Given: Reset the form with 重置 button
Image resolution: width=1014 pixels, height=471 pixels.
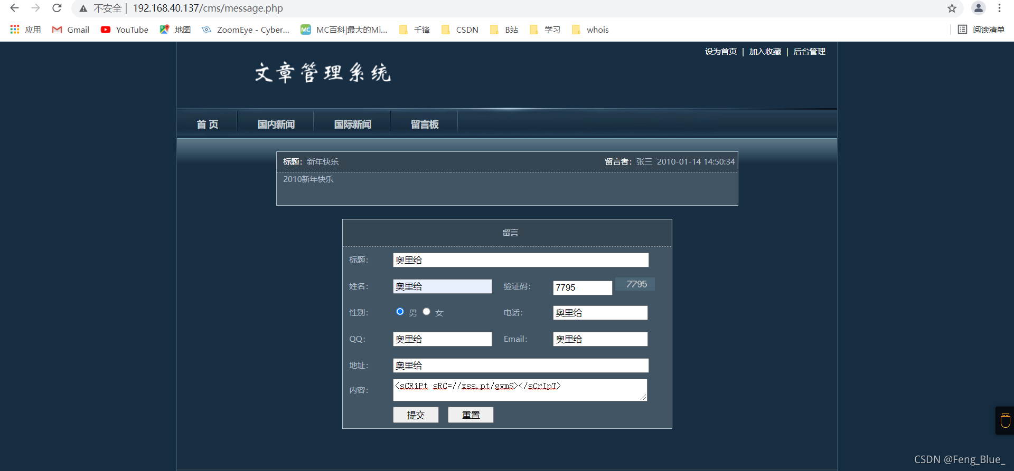Looking at the screenshot, I should (471, 415).
